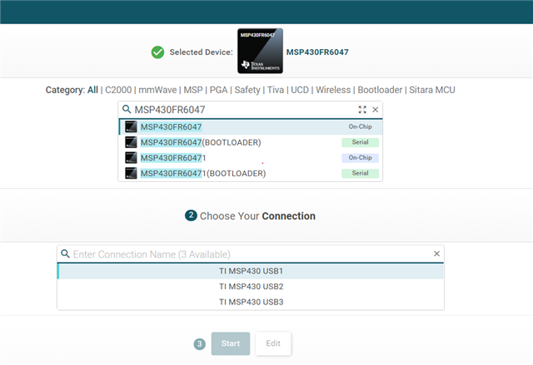Click the On-Chip badge on MSP430FR60471 row
The width and height of the screenshot is (533, 365).
(360, 158)
